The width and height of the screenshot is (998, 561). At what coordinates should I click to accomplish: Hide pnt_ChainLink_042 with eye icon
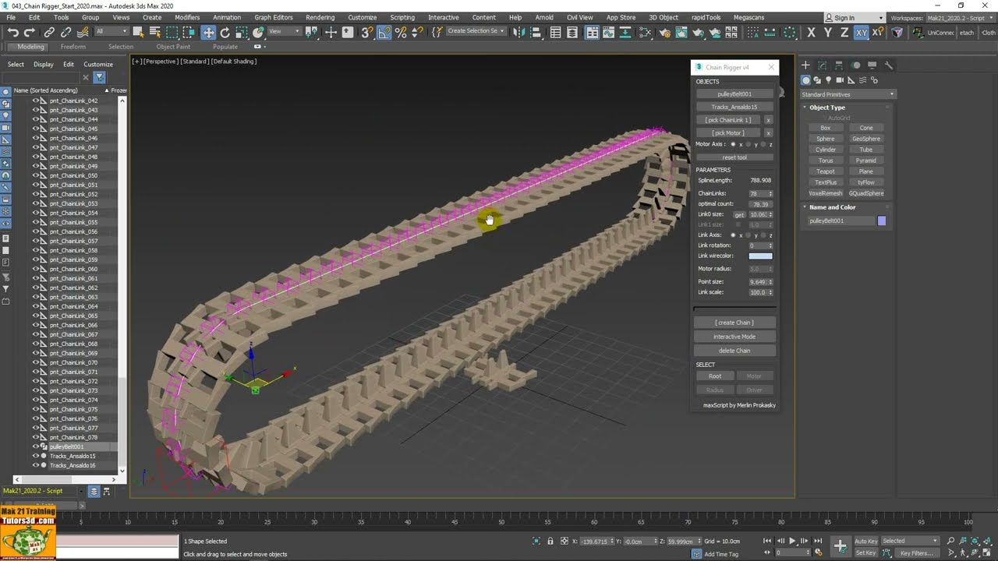35,101
